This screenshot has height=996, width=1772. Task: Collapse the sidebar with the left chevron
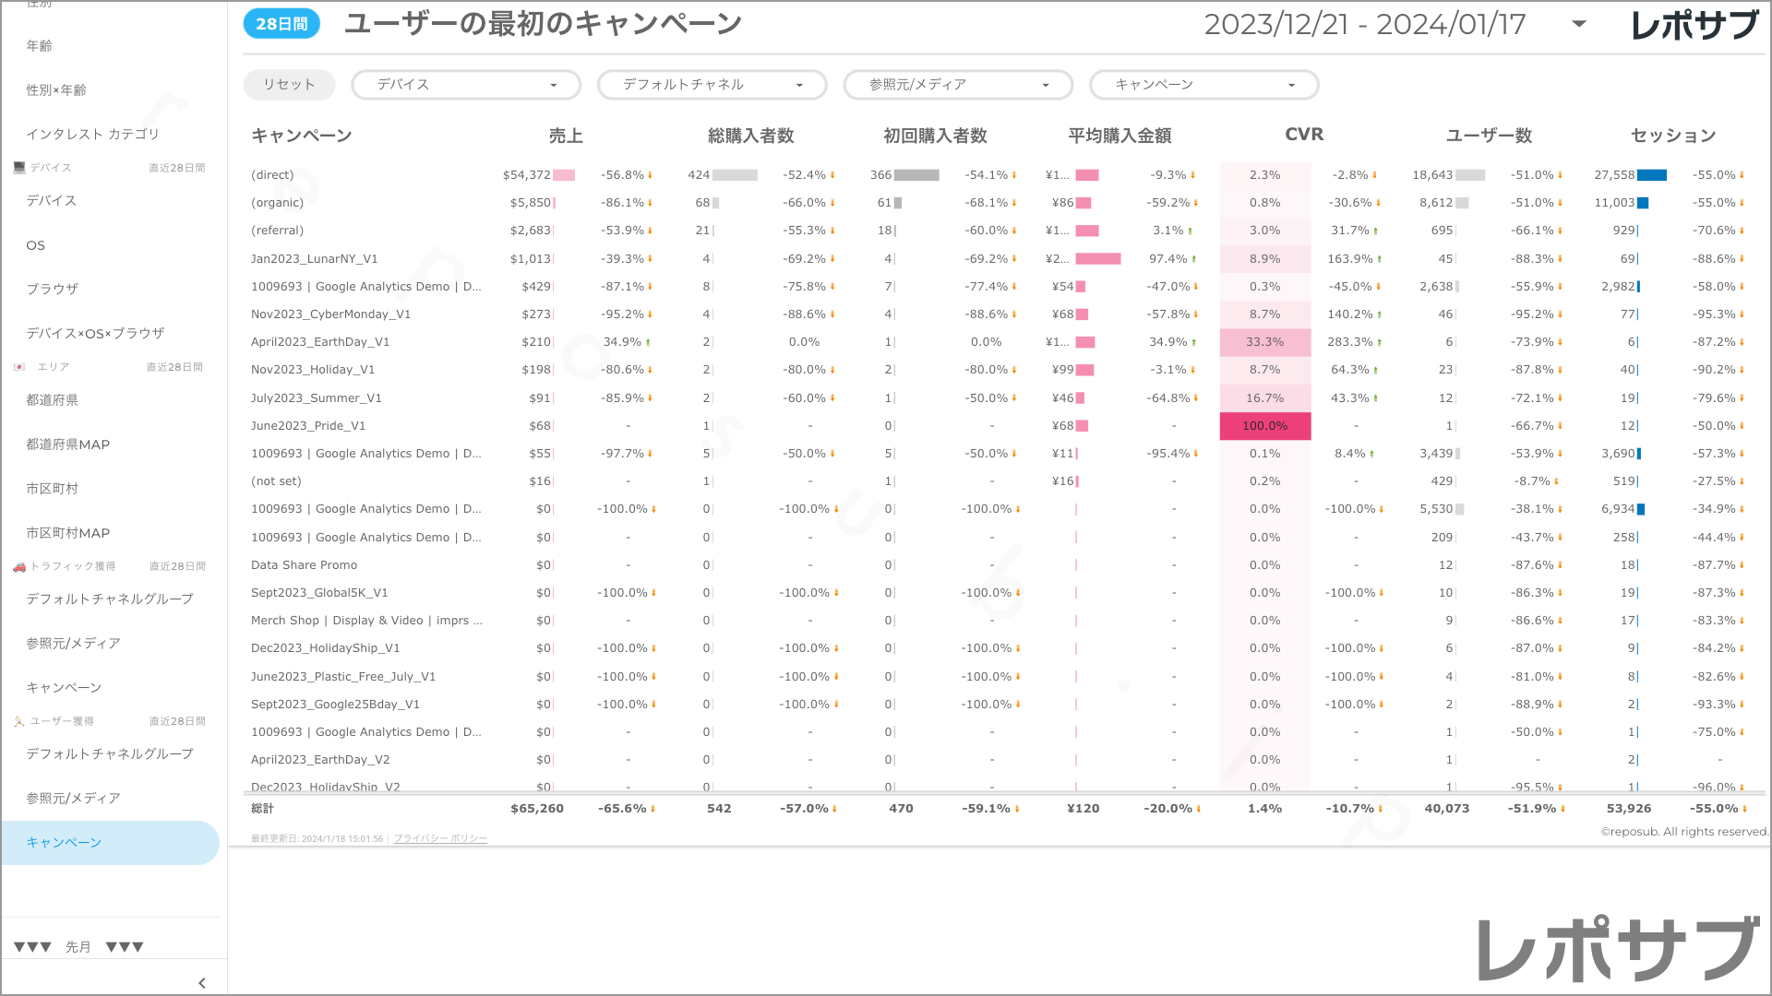tap(202, 983)
